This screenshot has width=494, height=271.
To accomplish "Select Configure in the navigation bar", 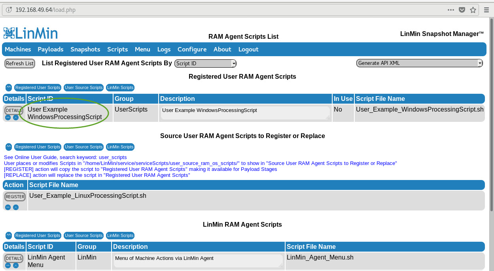I will [192, 49].
